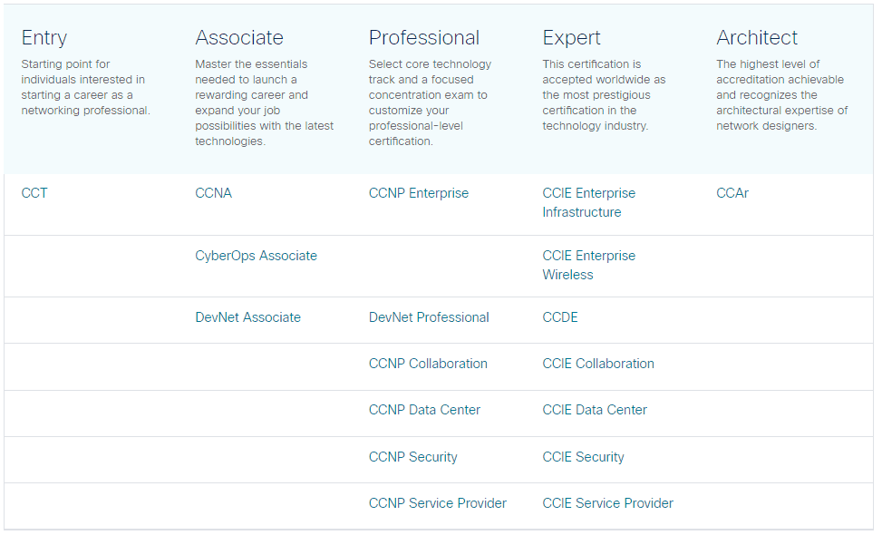
Task: Open CyberOps Associate certification page
Action: tap(257, 256)
